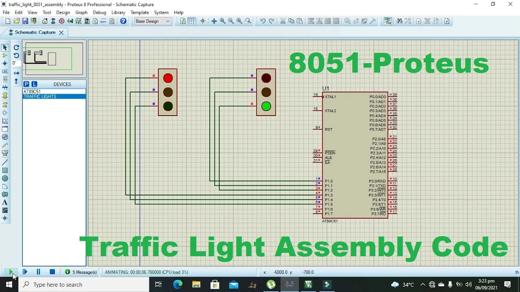Click the 'P' Pick Devices button

coord(26,84)
